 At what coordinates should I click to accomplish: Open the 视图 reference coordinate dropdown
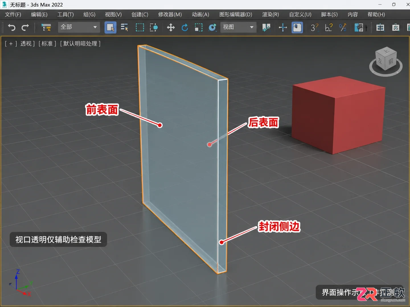coord(238,27)
